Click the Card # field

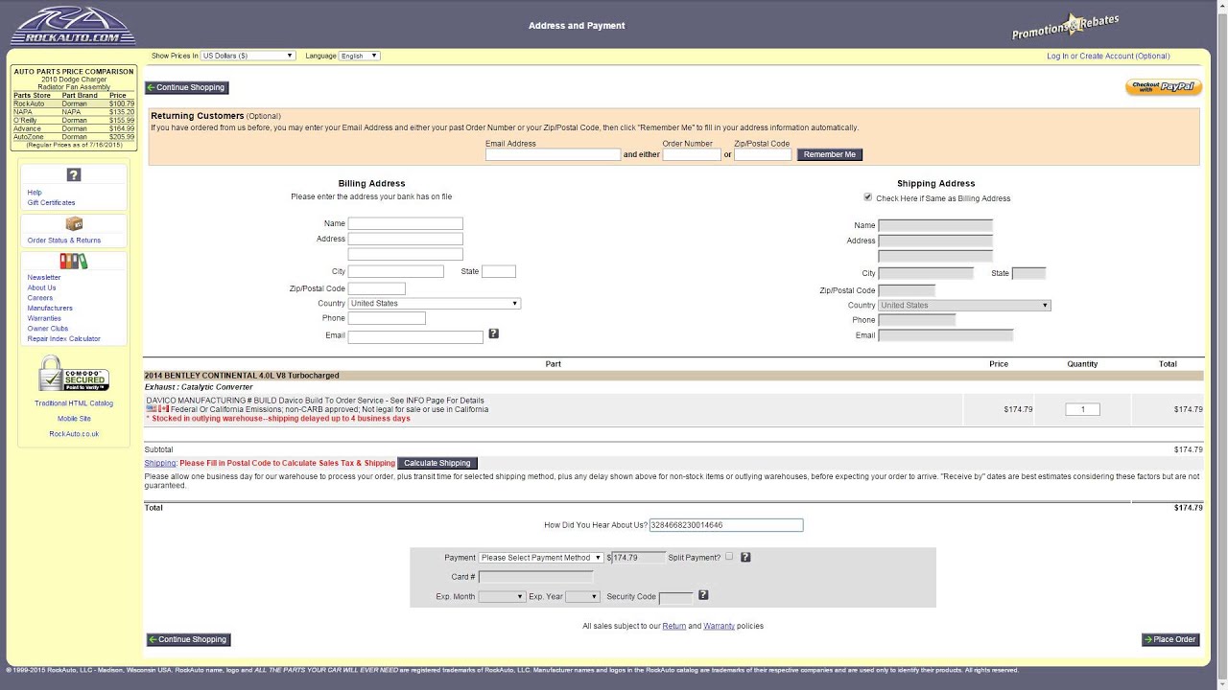coord(535,577)
